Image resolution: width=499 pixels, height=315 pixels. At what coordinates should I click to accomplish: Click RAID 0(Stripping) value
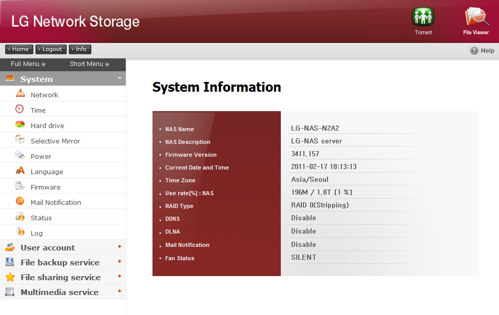pyautogui.click(x=320, y=205)
